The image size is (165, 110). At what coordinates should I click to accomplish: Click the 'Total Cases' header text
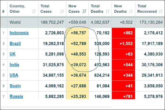[x=46, y=9]
